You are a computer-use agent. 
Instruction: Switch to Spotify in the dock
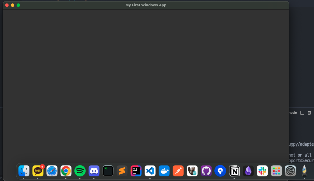[80, 171]
